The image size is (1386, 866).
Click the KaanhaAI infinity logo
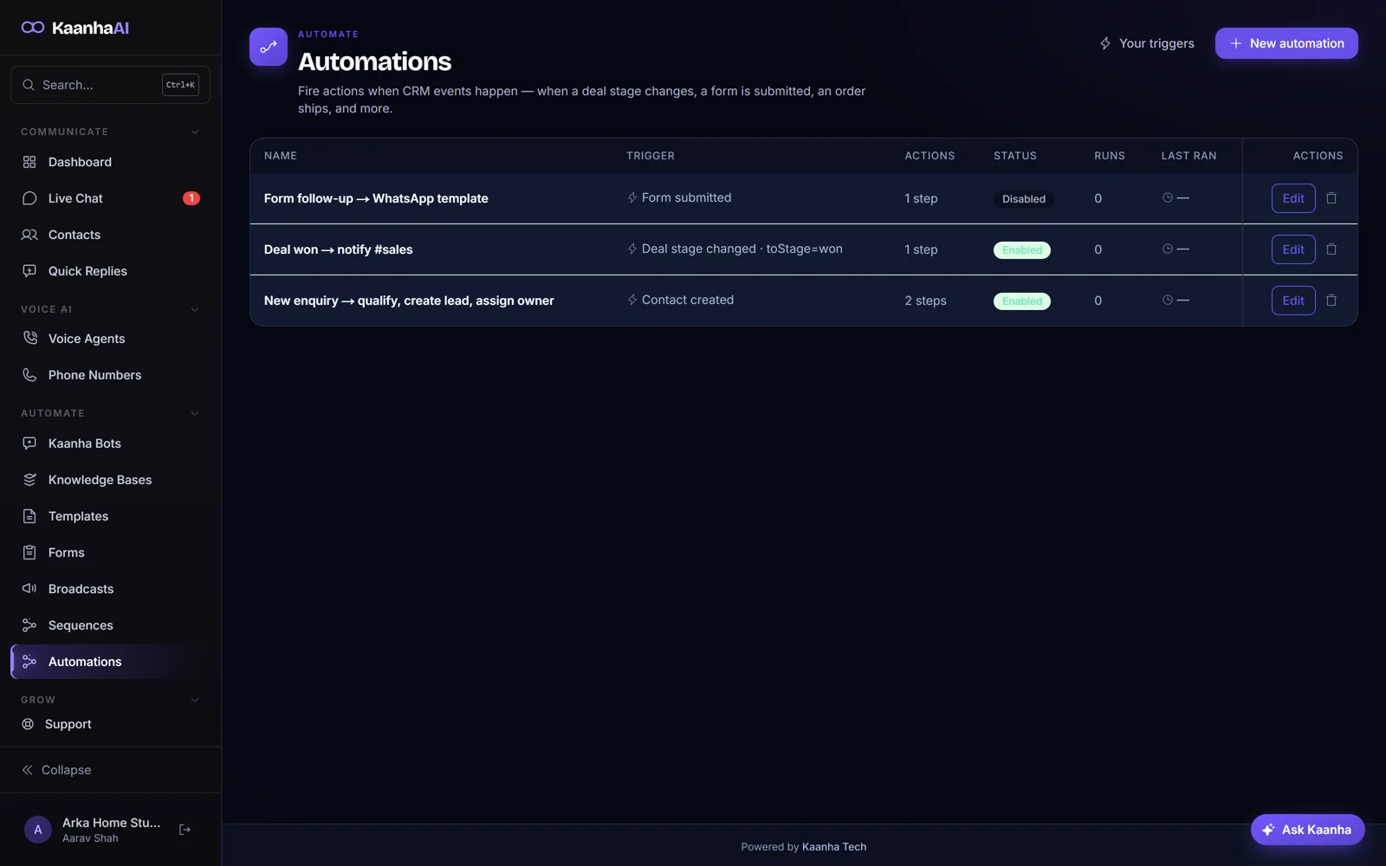point(33,28)
